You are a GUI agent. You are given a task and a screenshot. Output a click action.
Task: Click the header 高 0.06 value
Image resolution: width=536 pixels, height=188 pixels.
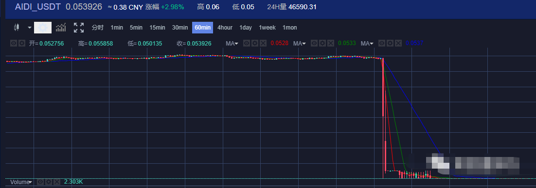coord(208,7)
